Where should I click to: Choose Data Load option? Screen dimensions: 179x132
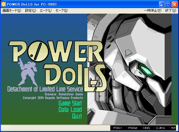pos(70,110)
